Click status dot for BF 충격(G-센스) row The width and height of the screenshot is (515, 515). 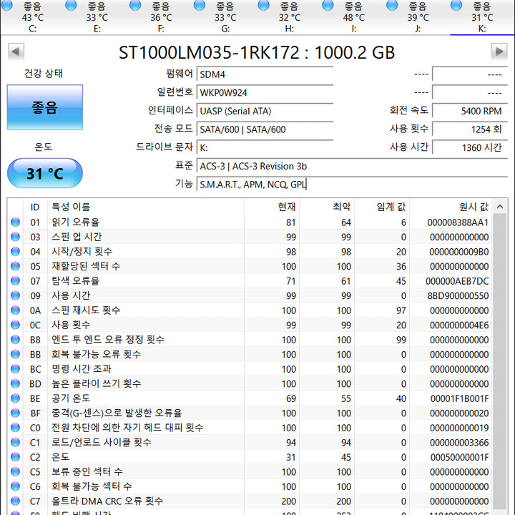[x=15, y=413]
